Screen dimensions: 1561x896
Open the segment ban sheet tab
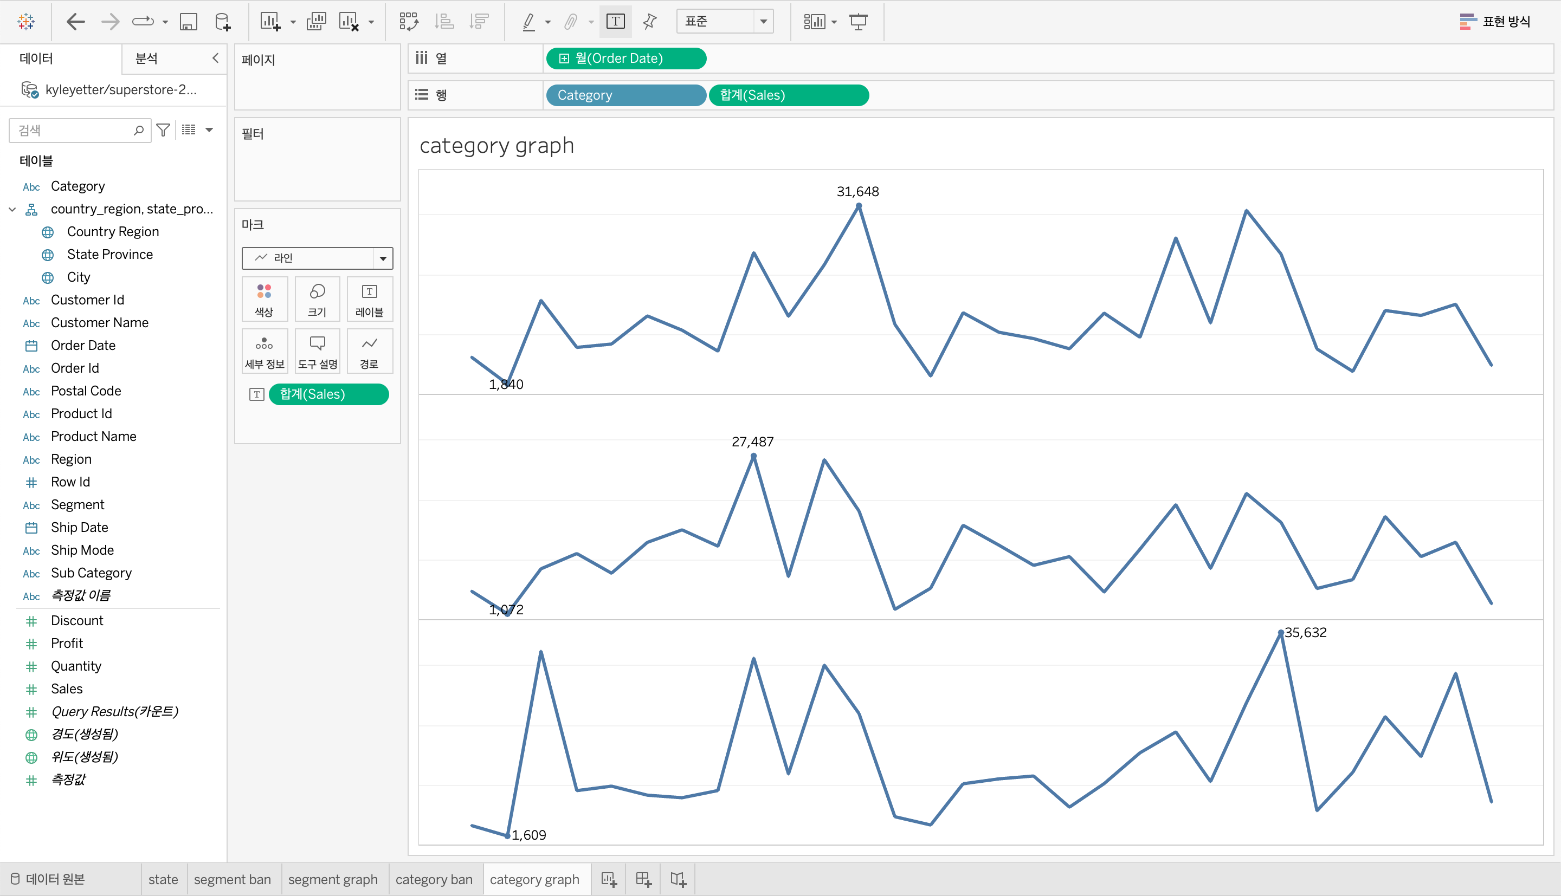coord(232,879)
